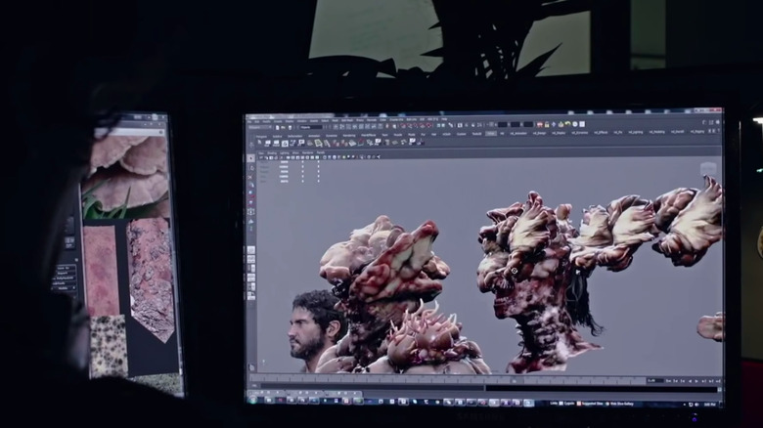Select the spotted texture swatch on left monitor
The width and height of the screenshot is (763, 428).
[x=108, y=346]
